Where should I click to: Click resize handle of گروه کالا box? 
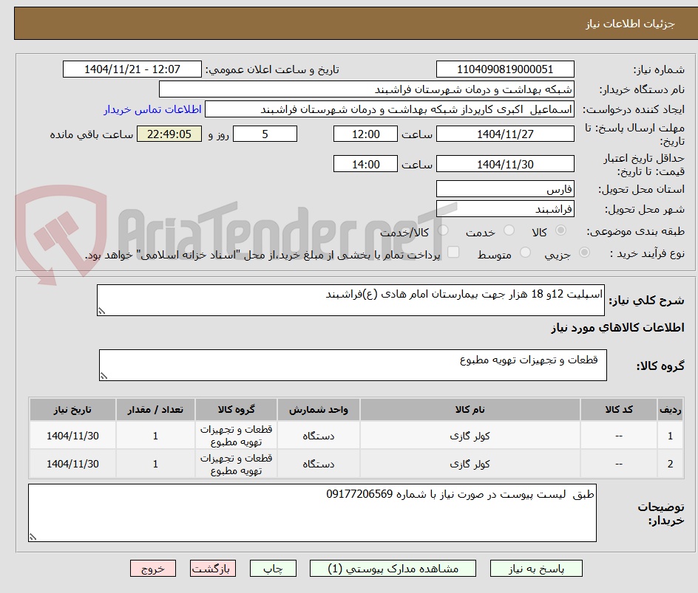[x=104, y=376]
